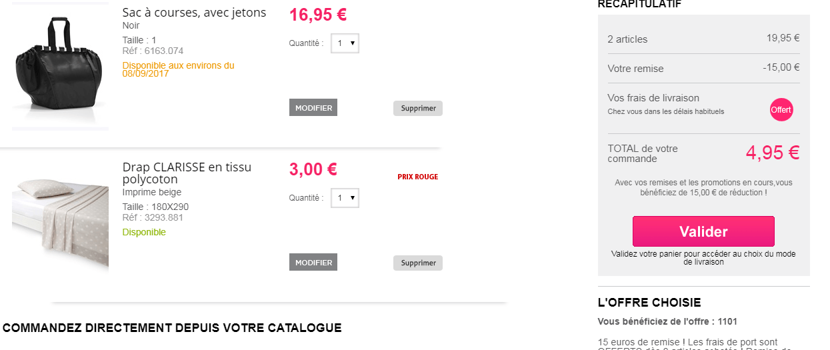Open quantity dropdown for Sac à courses
Viewport: 830px width, 350px height.
pyautogui.click(x=345, y=43)
